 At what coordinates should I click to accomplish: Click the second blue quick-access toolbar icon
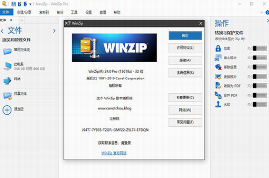20,4
